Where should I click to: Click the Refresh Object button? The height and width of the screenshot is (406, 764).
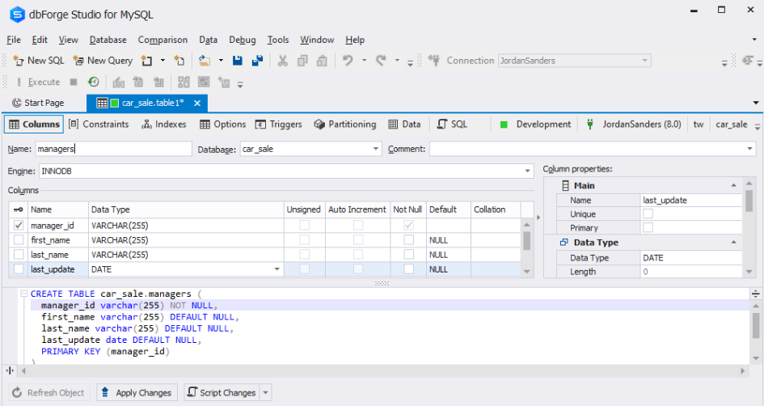point(49,392)
